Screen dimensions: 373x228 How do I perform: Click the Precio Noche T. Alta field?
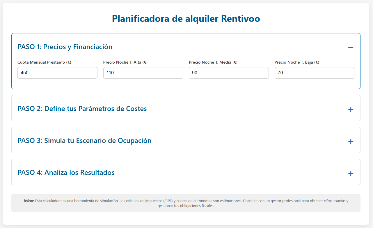143,73
